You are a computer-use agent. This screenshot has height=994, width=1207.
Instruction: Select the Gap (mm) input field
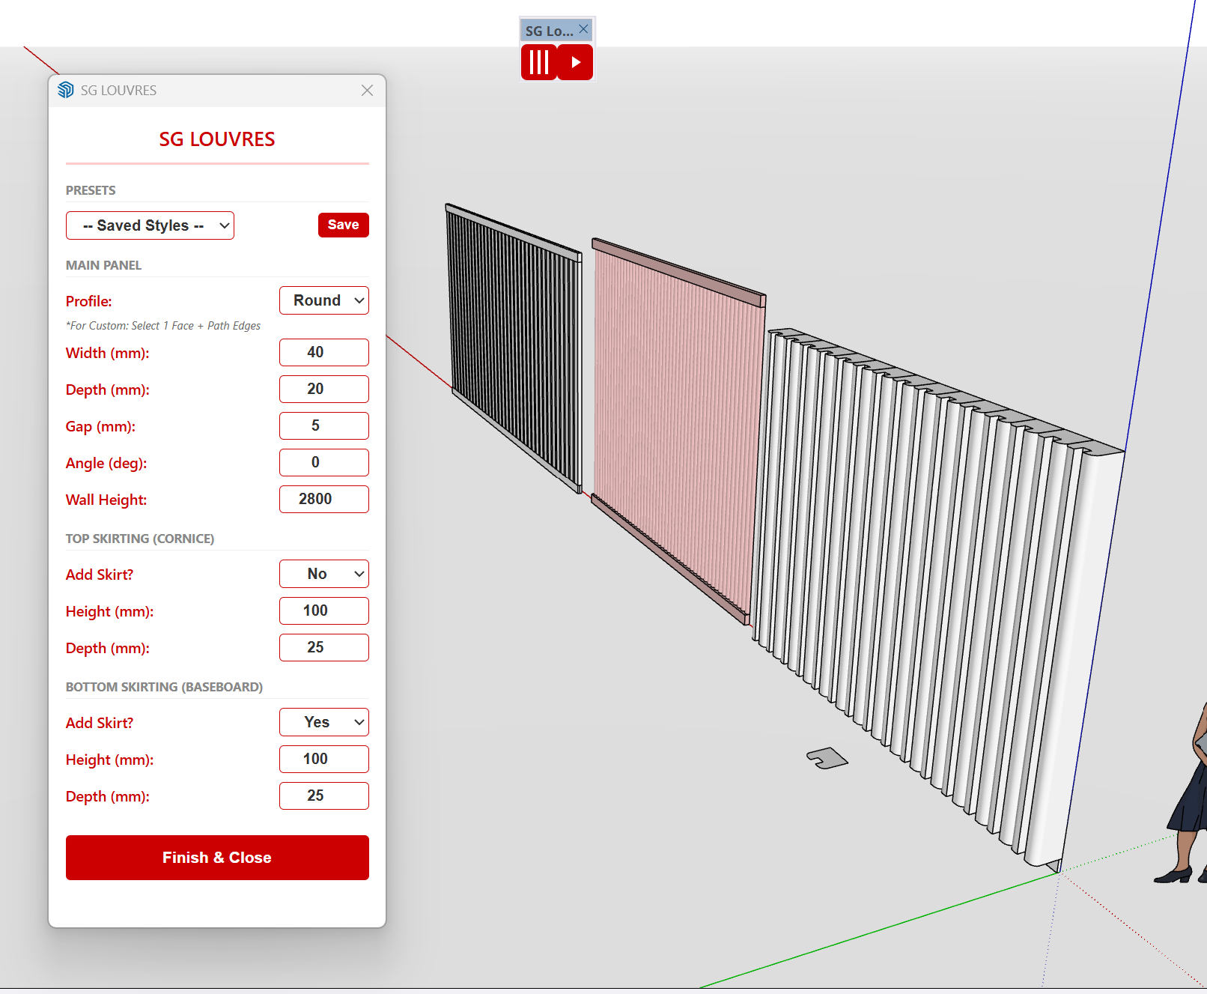coord(323,425)
